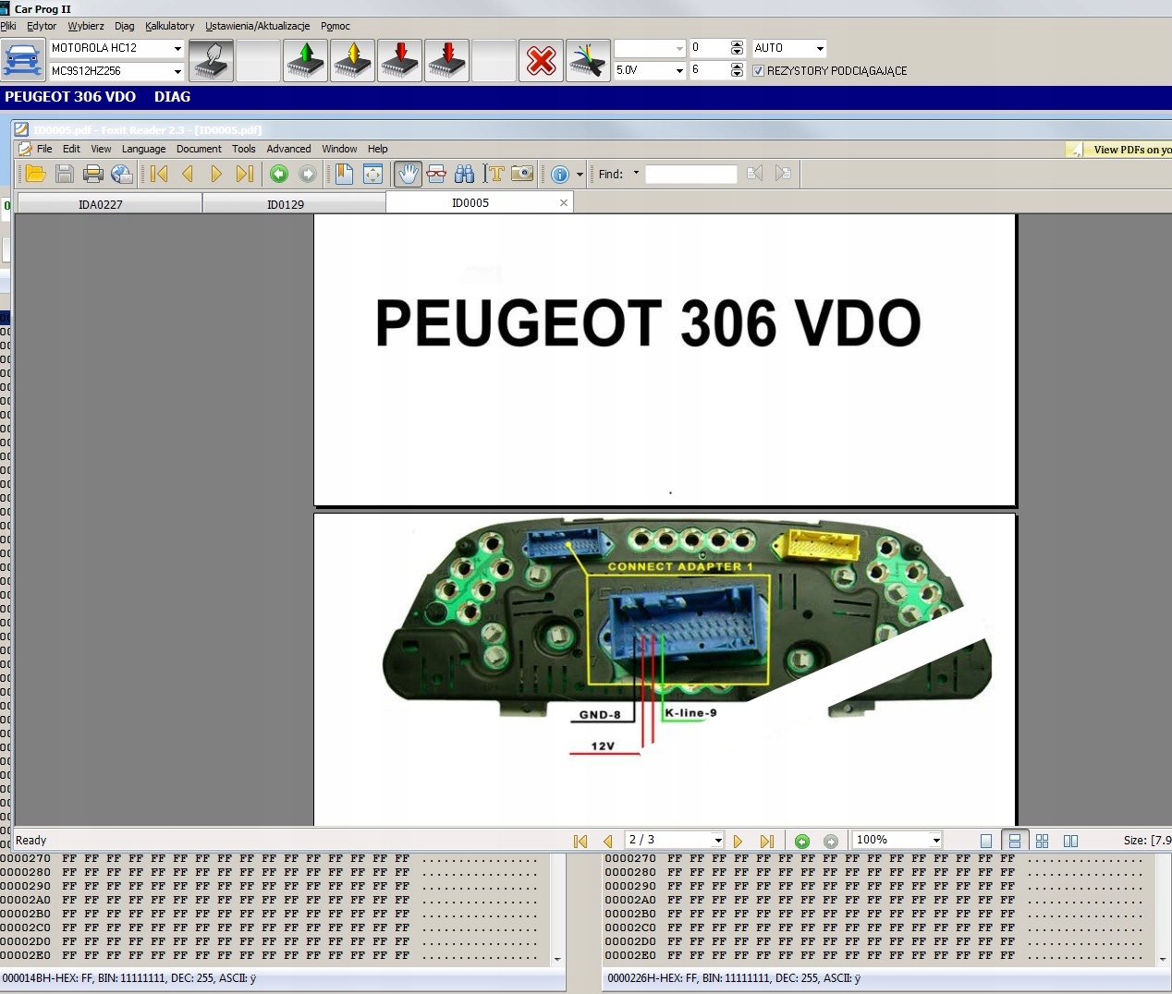Click the printer icon in PDF reader
Screen dimensions: 1172x994
click(x=92, y=174)
